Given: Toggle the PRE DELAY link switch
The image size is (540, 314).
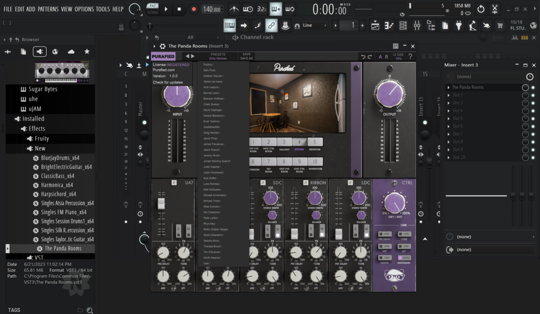Looking at the screenshot, I should pyautogui.click(x=385, y=234).
